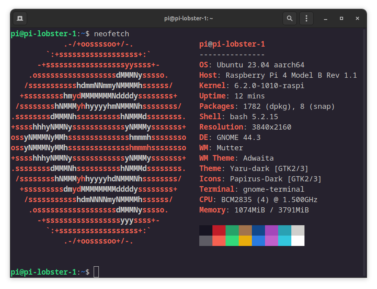Click the Theme Yaru-dark line

pos(253,168)
